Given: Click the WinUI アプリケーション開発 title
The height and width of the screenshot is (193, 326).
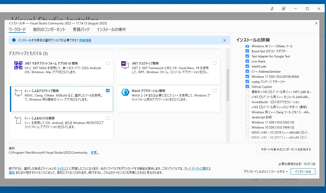Looking at the screenshot, I should pyautogui.click(x=148, y=91).
